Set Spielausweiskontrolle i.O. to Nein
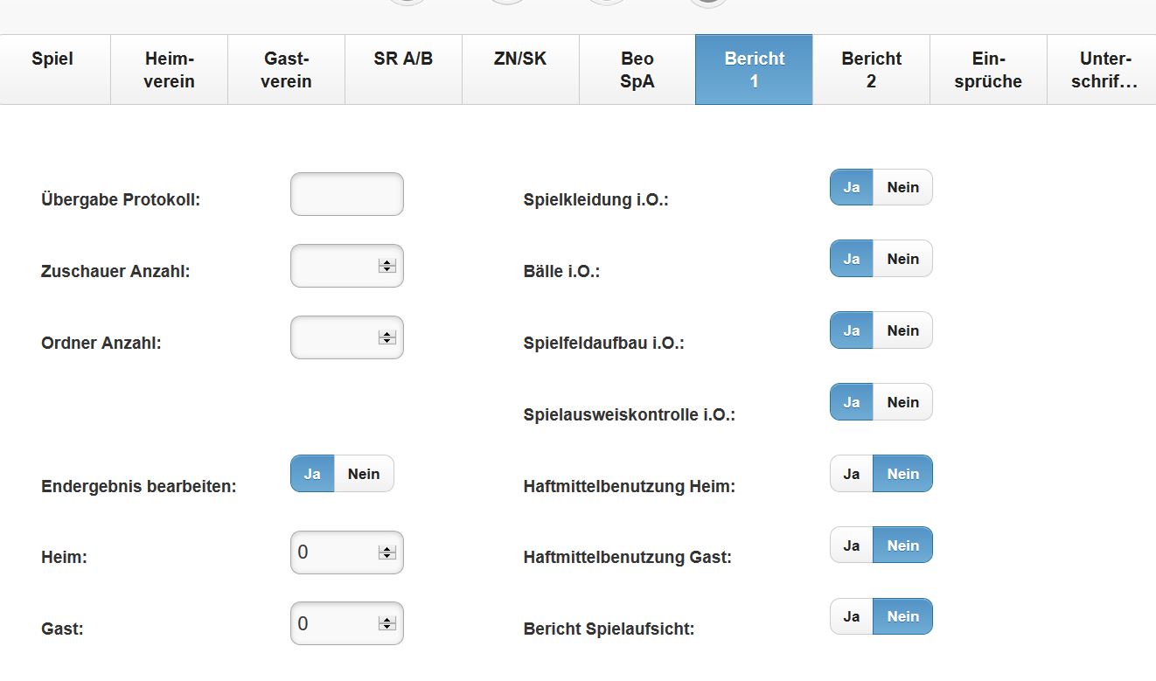The width and height of the screenshot is (1156, 681). [902, 402]
